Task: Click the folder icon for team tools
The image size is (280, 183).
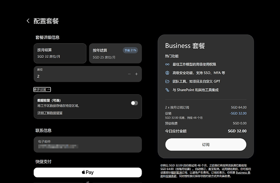Action: pos(167,81)
